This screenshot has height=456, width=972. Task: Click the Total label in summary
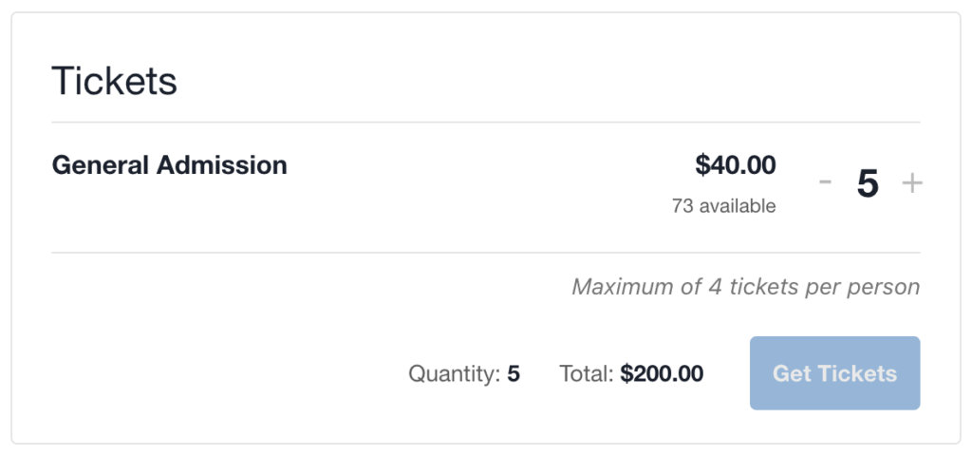click(x=587, y=374)
